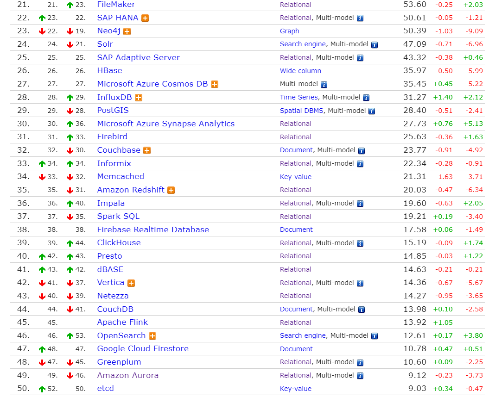Open Microsoft Azure Synapse Analytics link
Screen dimensions: 495x397
coord(166,124)
